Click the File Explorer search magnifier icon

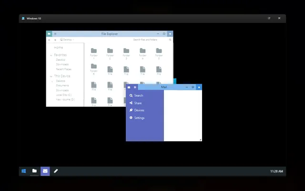[170, 40]
